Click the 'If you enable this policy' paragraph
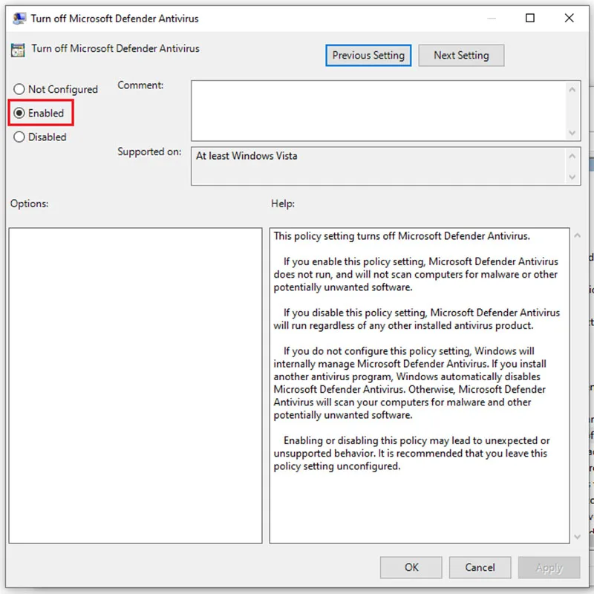The height and width of the screenshot is (594, 594). click(x=416, y=274)
